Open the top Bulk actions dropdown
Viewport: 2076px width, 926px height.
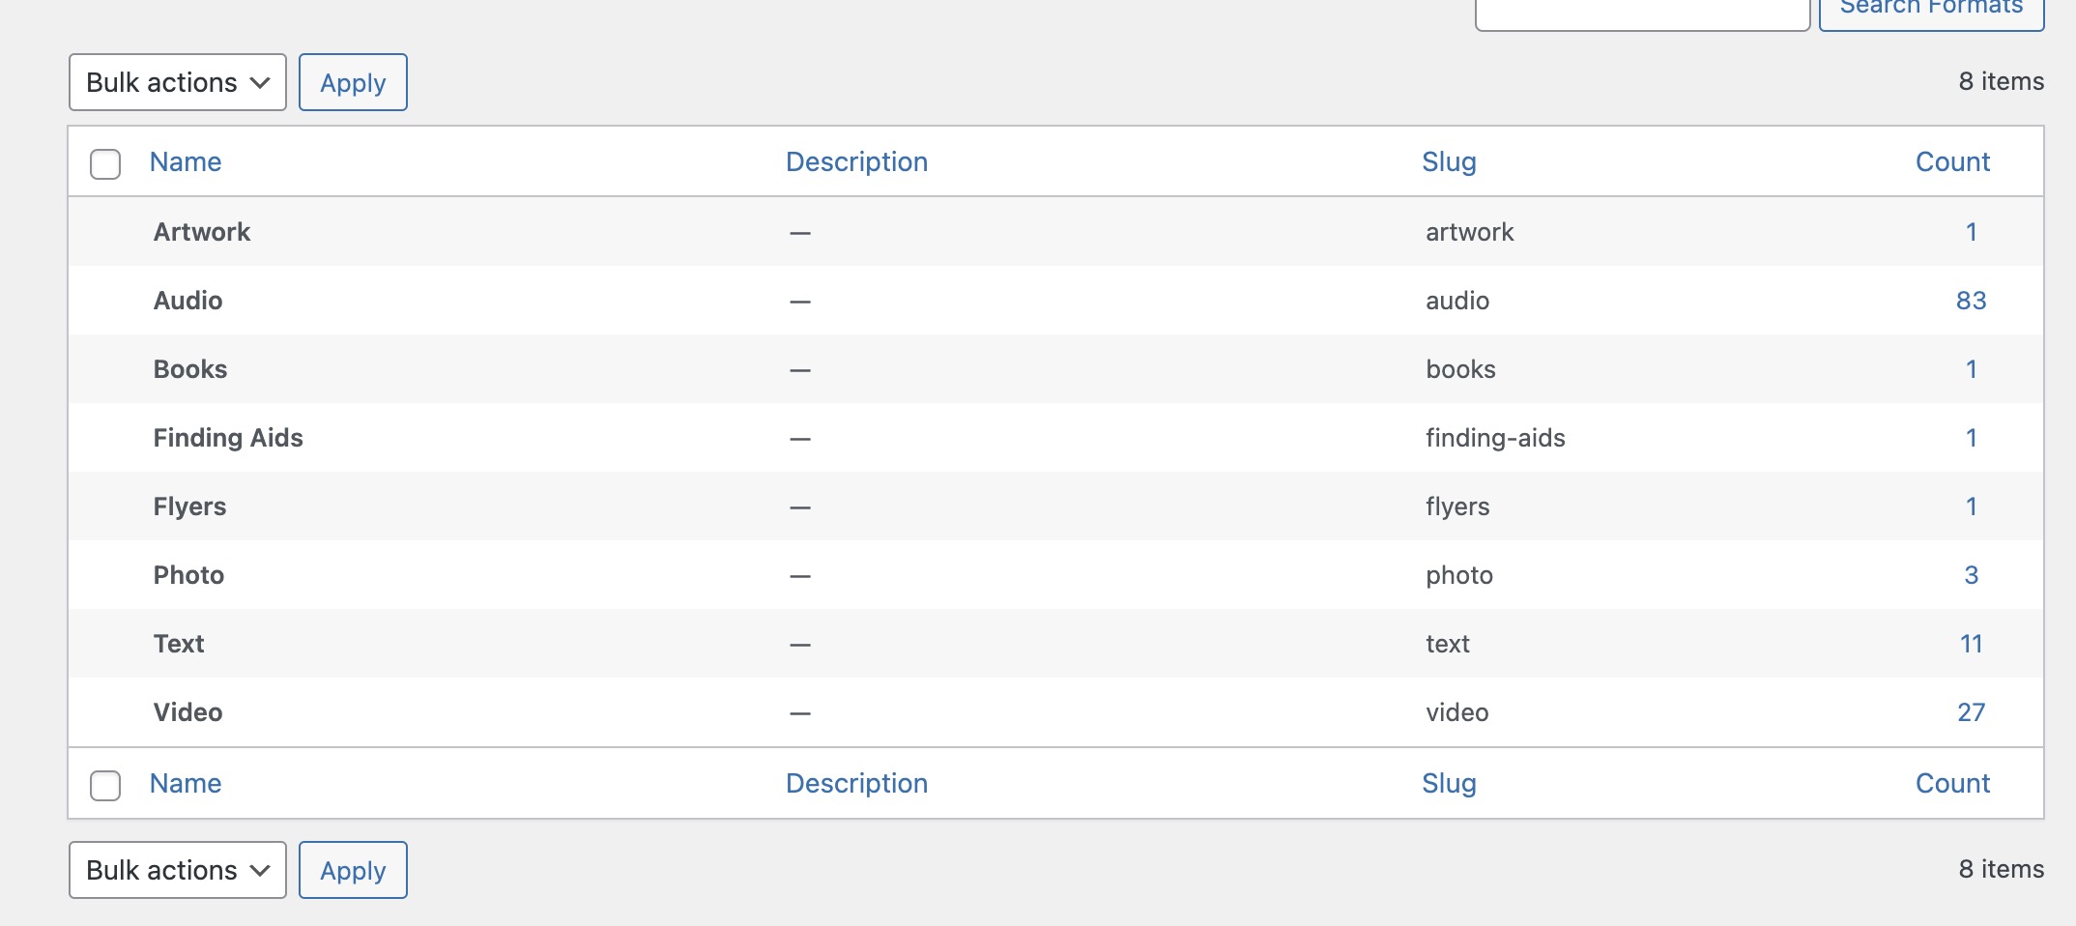point(178,82)
